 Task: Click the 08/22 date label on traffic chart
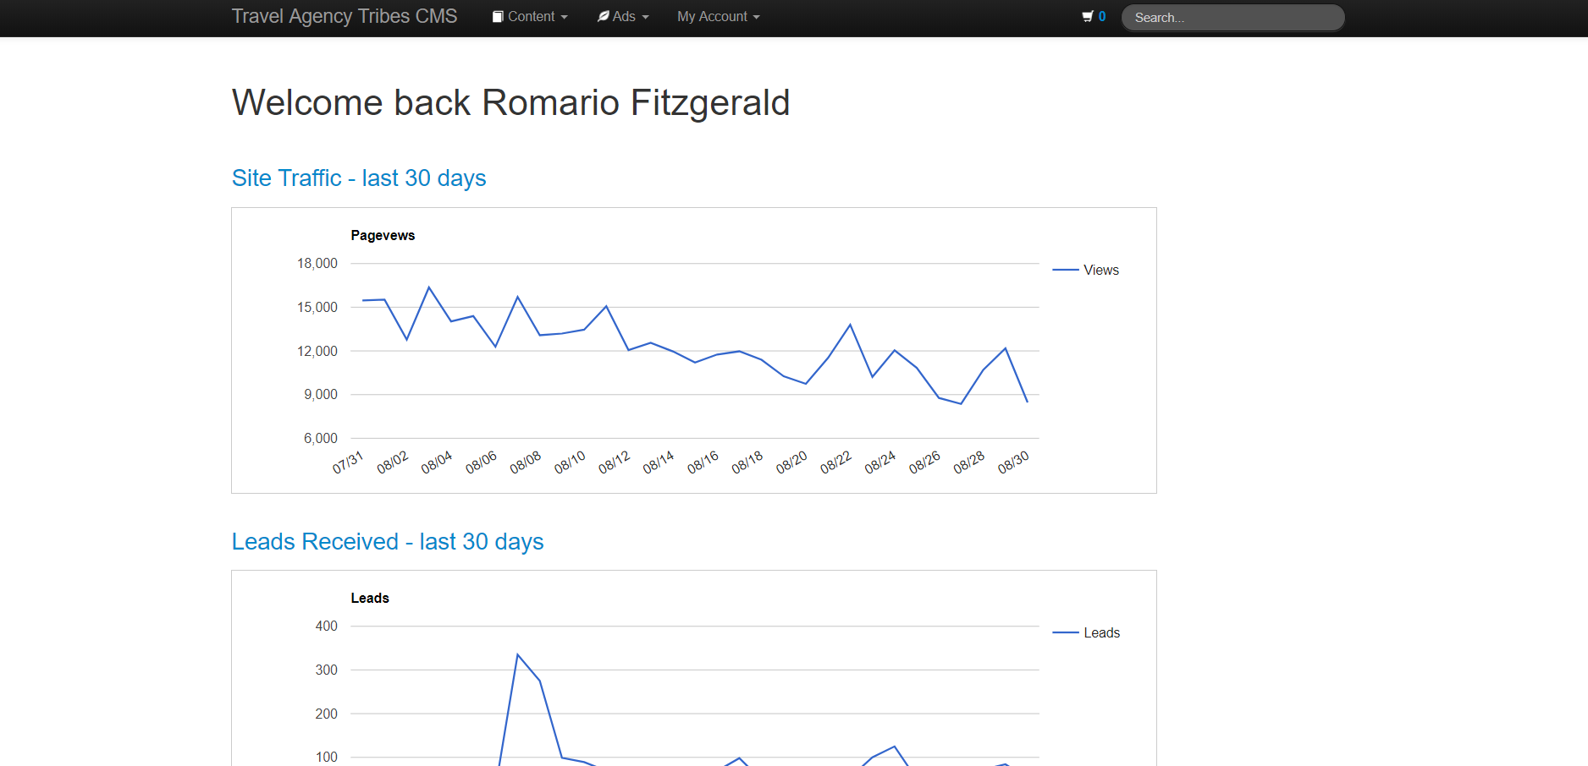tap(835, 462)
